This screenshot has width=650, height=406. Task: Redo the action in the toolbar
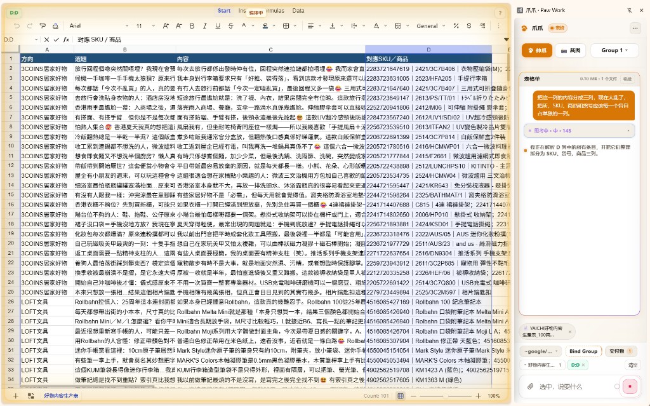pos(30,26)
